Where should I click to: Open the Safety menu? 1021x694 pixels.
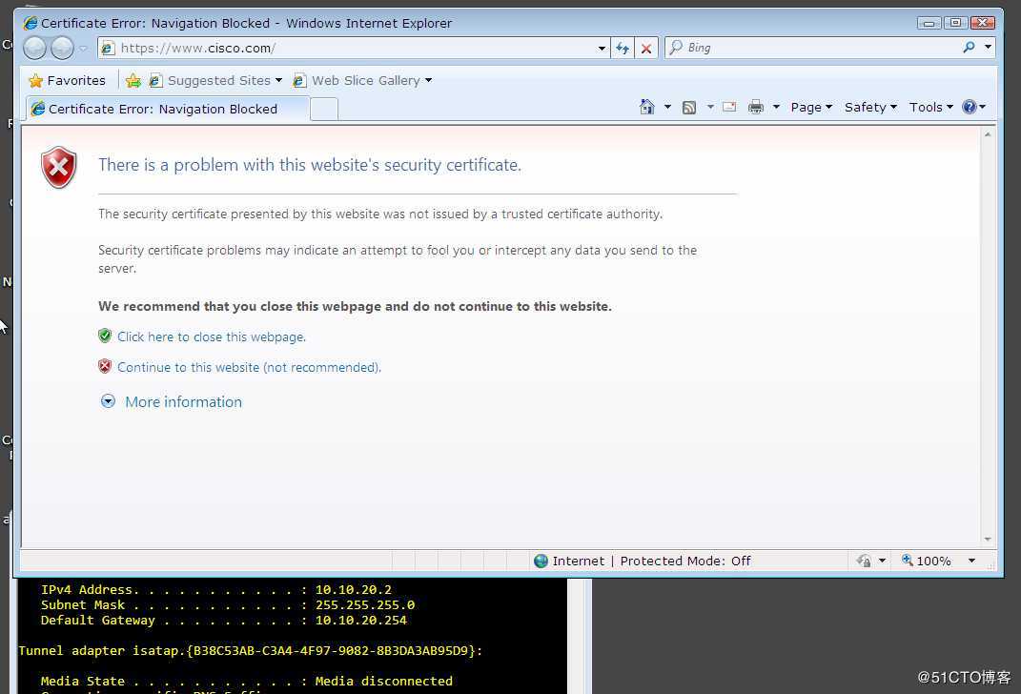tap(870, 108)
